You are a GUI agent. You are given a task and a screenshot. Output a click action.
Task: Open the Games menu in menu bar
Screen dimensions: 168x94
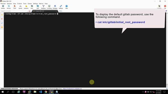click(30, 4)
